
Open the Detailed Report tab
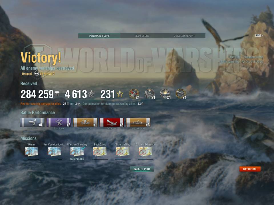pyautogui.click(x=184, y=36)
